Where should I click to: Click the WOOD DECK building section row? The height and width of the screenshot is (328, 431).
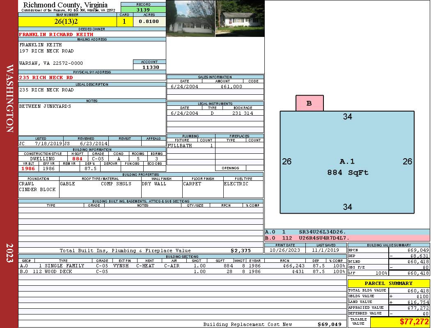click(183, 271)
